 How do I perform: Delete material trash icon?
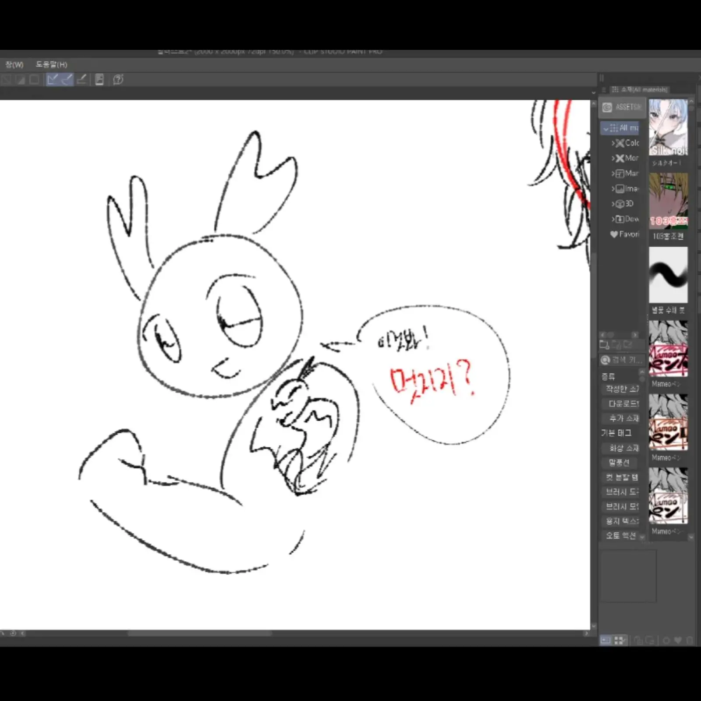(689, 641)
